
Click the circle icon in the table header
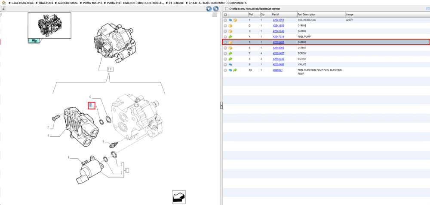[225, 15]
